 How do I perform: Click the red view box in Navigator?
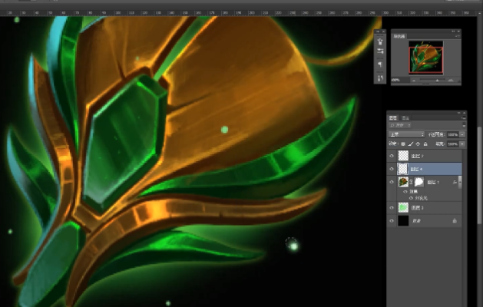(x=426, y=61)
